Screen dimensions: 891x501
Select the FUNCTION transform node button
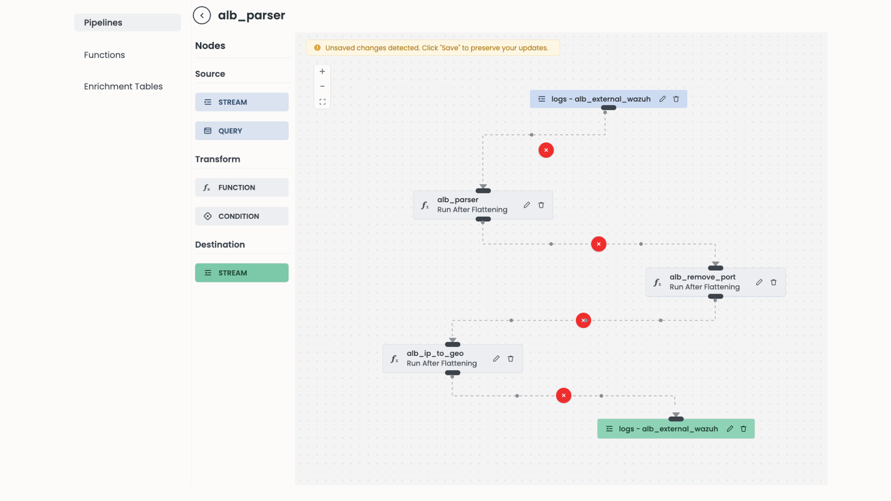(242, 187)
